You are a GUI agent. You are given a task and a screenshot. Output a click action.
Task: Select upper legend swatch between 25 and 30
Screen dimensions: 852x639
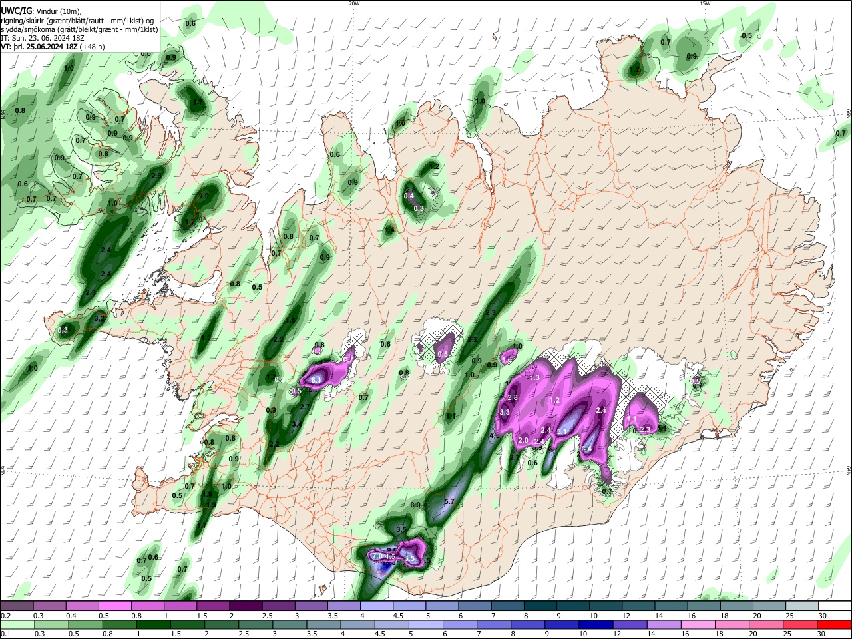[802, 606]
